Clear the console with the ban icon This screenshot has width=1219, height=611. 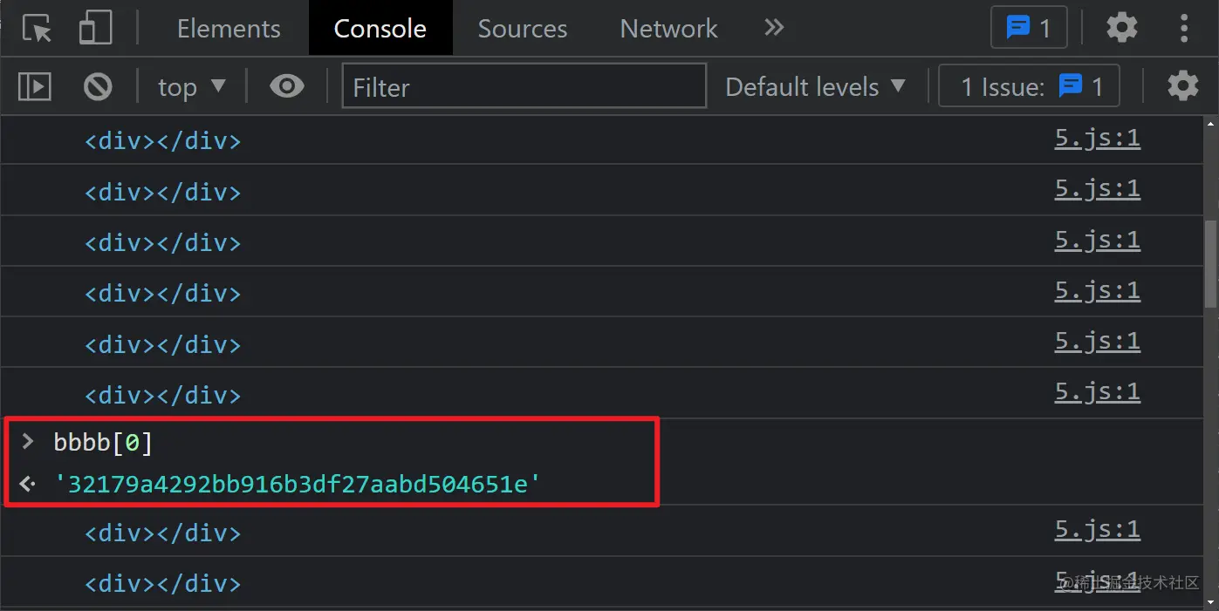click(98, 86)
